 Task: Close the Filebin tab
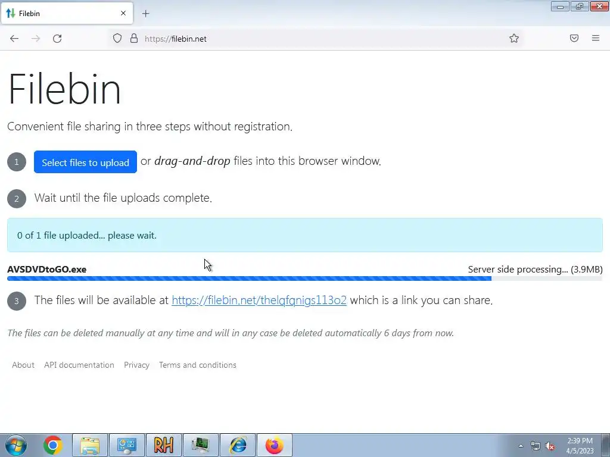[123, 13]
